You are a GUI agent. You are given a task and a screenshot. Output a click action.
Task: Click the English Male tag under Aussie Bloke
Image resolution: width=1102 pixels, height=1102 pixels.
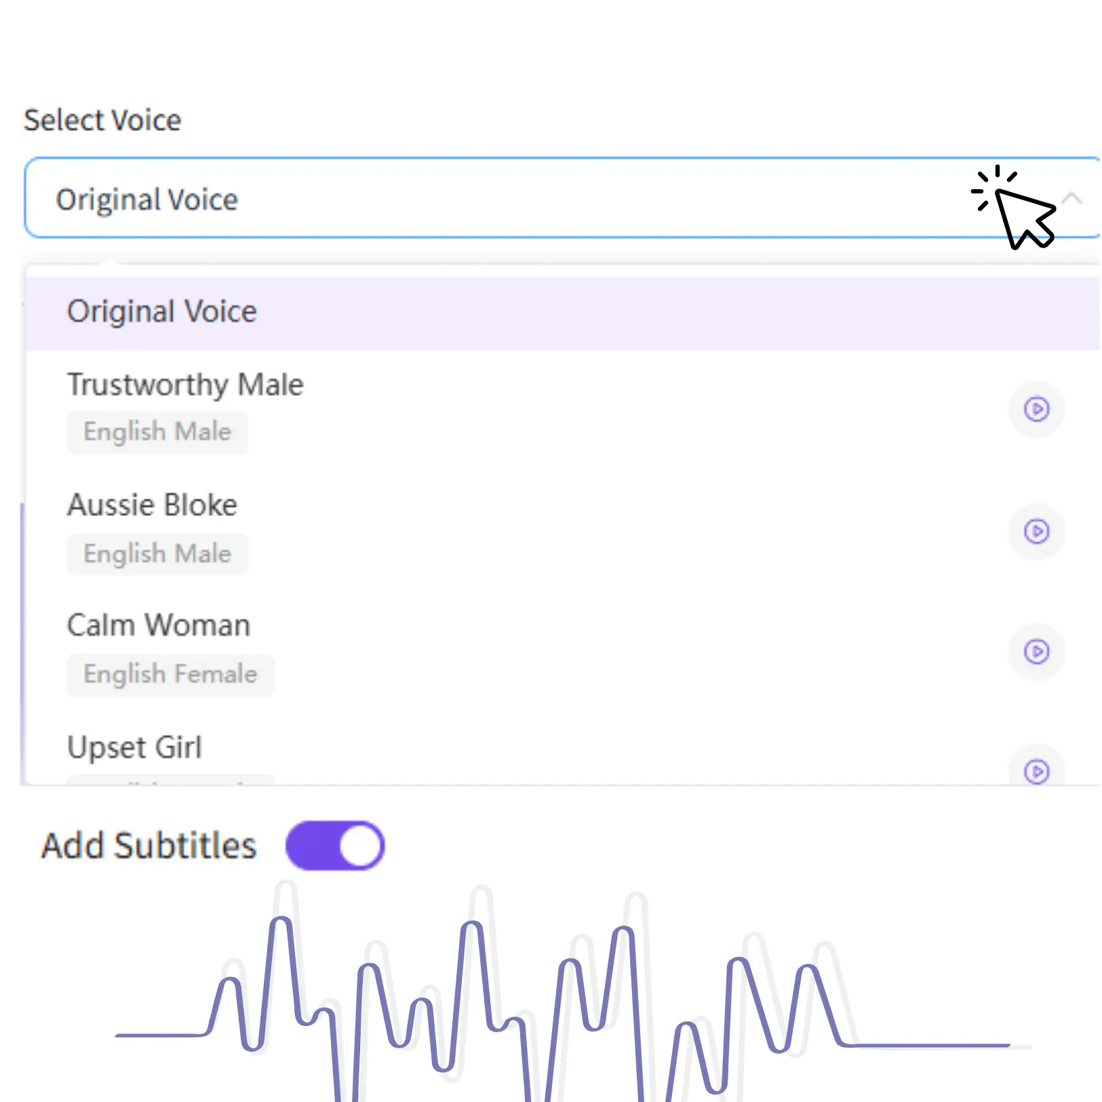coord(157,554)
